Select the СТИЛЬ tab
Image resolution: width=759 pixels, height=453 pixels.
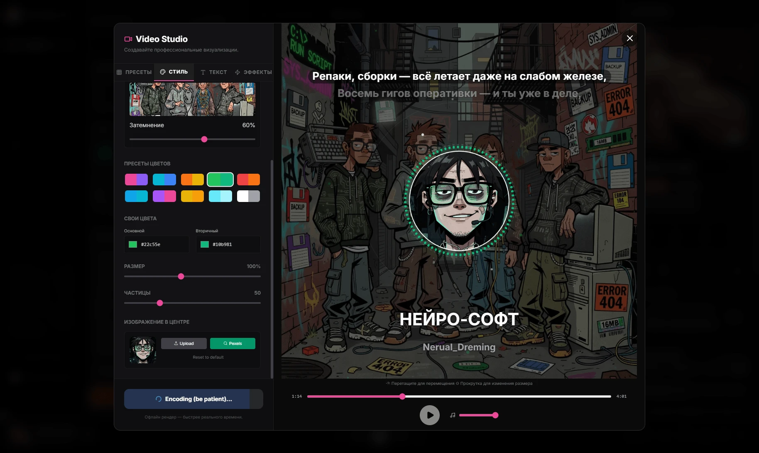point(174,72)
